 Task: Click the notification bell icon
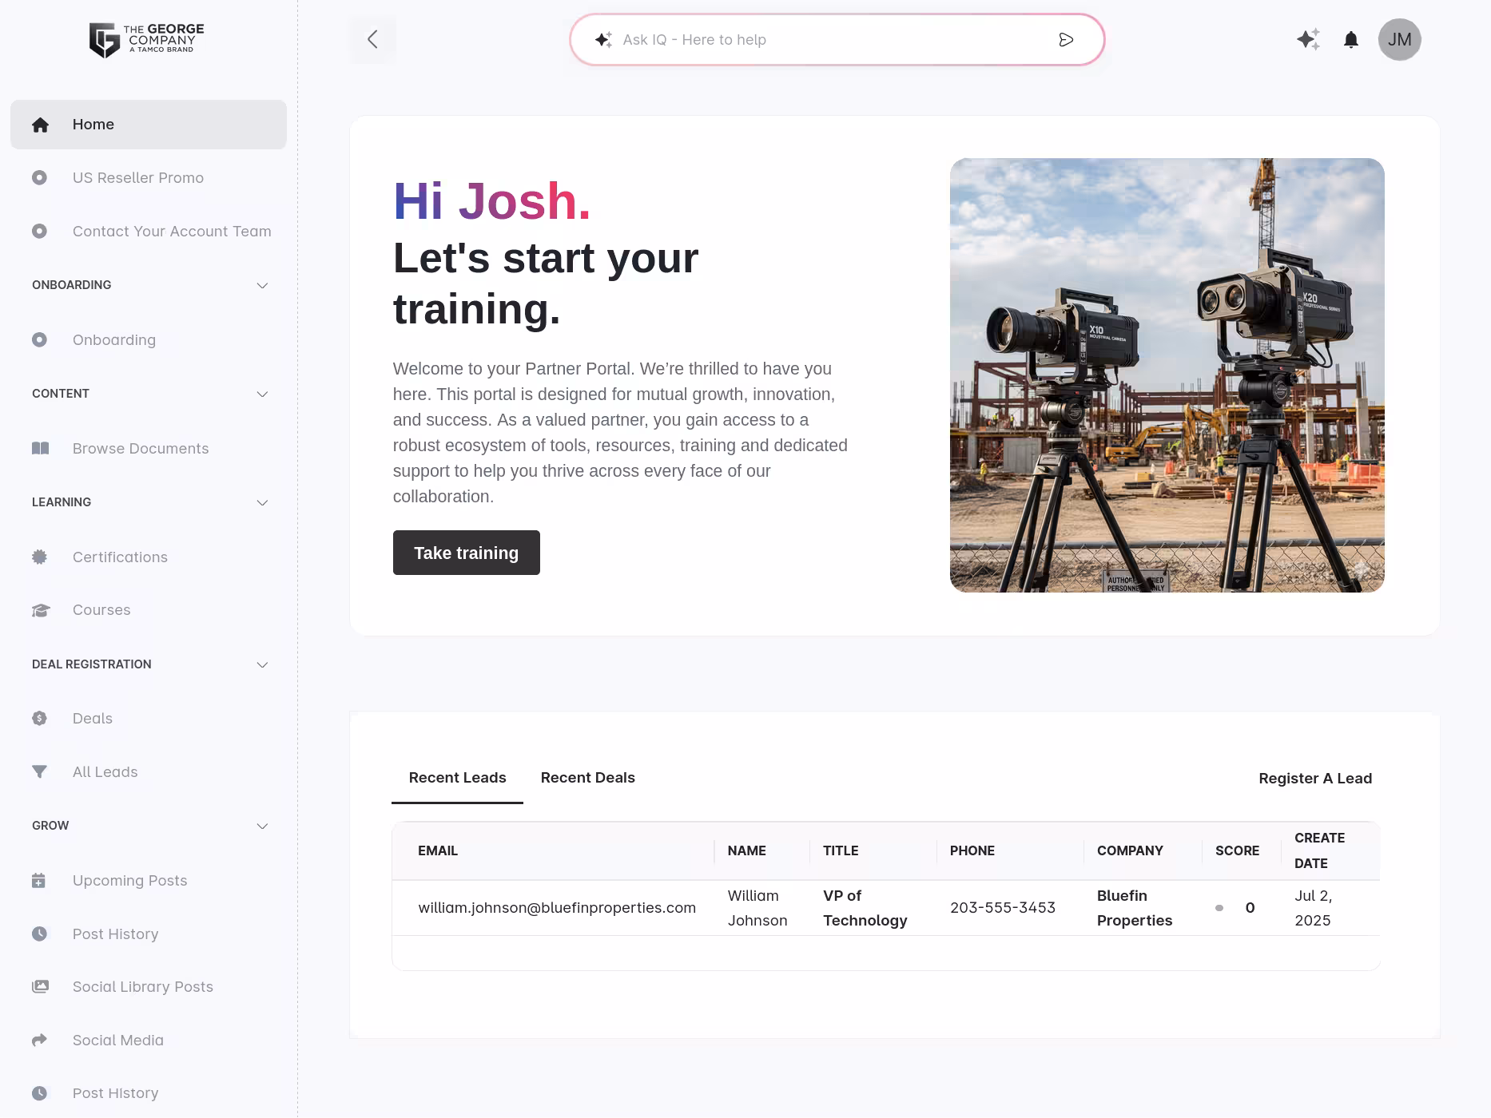[1351, 39]
